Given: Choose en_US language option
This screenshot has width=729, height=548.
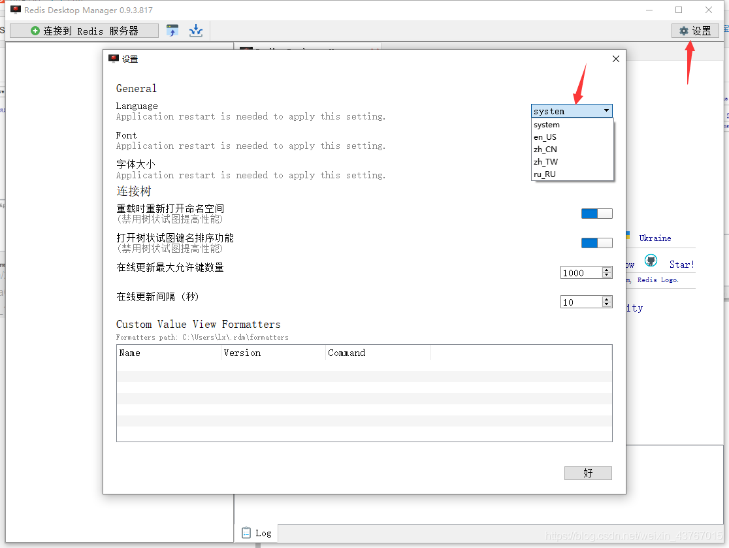Looking at the screenshot, I should [572, 137].
